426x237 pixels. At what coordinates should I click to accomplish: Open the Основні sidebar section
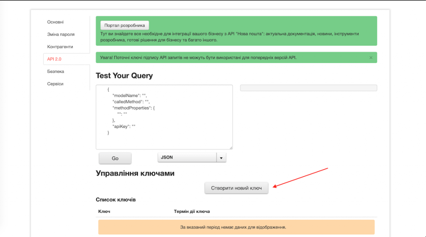tap(55, 22)
